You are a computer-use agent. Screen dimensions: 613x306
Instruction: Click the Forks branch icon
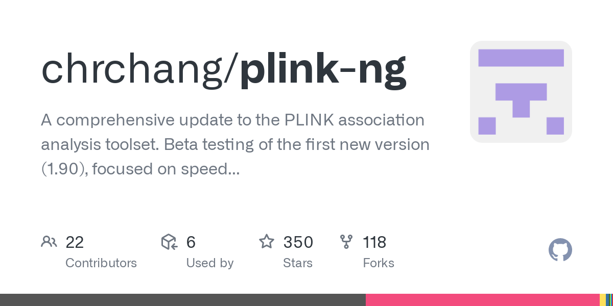(346, 242)
